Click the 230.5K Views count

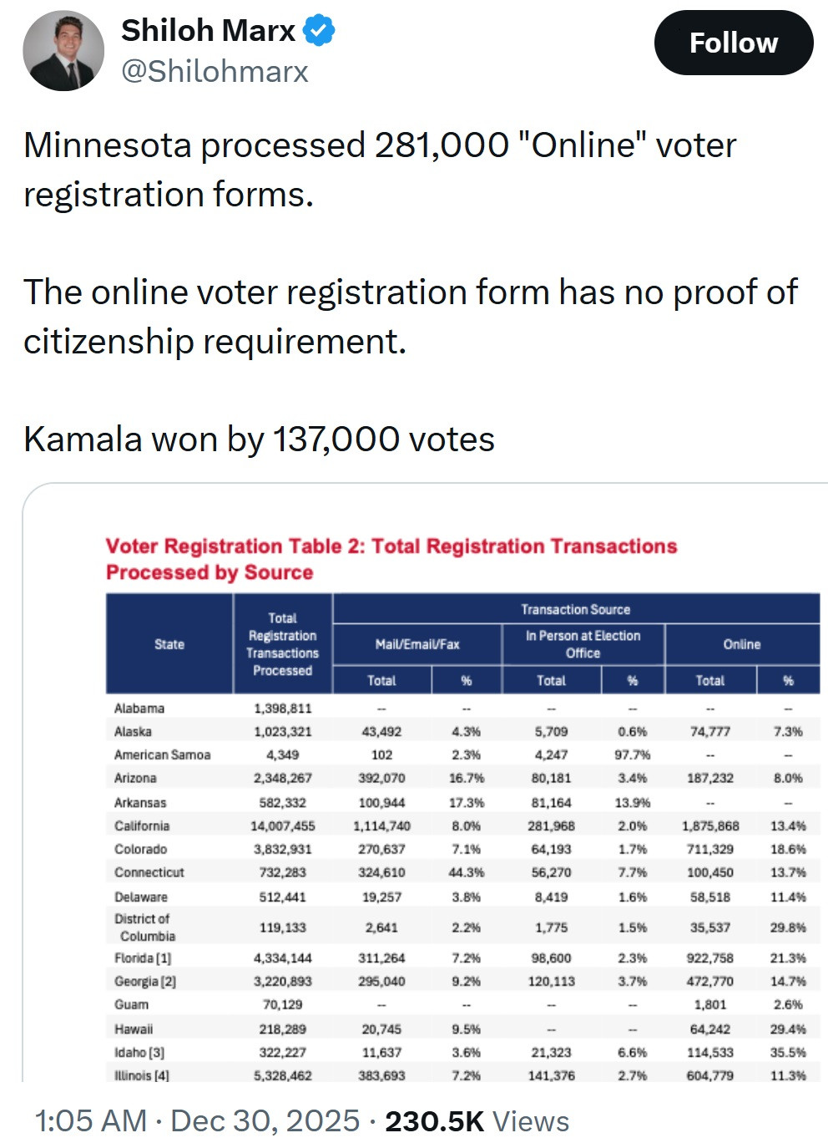[x=477, y=1120]
